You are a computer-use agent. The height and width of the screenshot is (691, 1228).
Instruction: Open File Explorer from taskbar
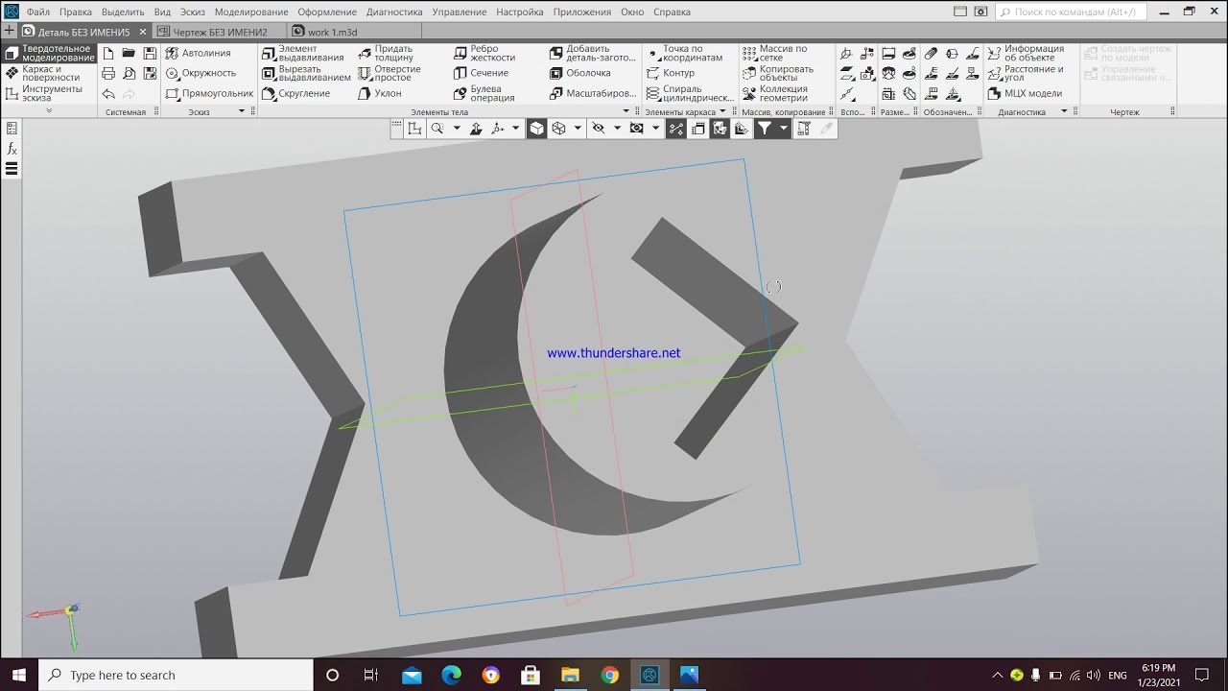(570, 675)
